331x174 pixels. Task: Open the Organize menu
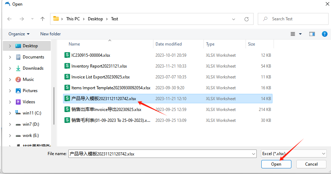[19, 34]
